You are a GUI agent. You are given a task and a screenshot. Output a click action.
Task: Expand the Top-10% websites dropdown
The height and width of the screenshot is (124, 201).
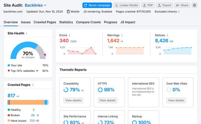coord(37,71)
